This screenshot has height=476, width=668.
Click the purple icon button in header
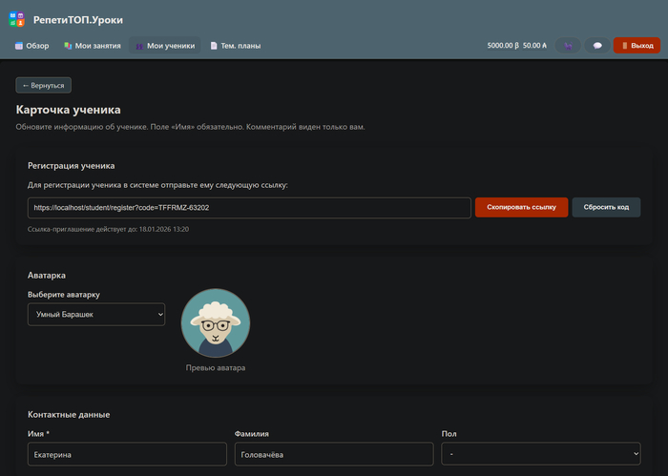[568, 46]
